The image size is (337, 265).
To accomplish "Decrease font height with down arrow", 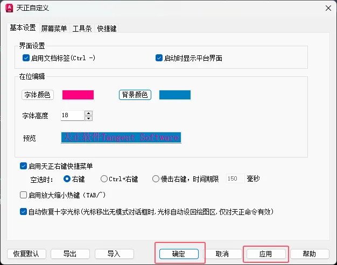I will click(x=88, y=118).
